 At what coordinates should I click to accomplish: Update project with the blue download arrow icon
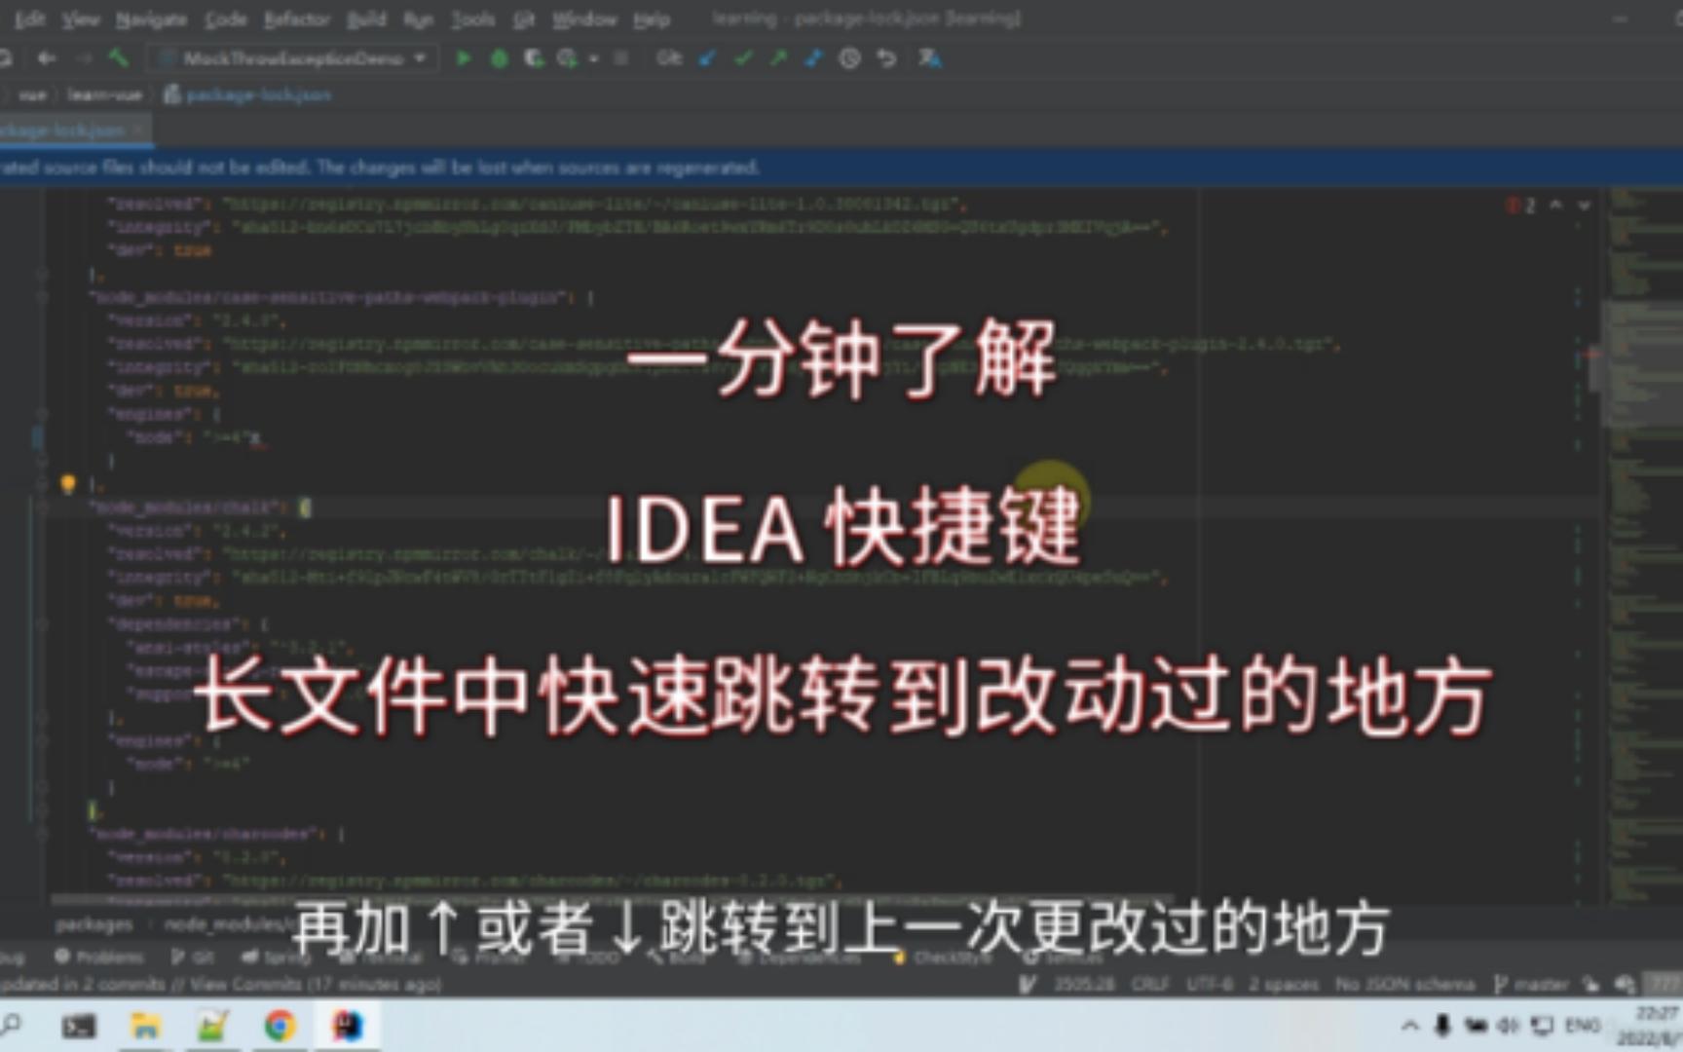(x=708, y=58)
